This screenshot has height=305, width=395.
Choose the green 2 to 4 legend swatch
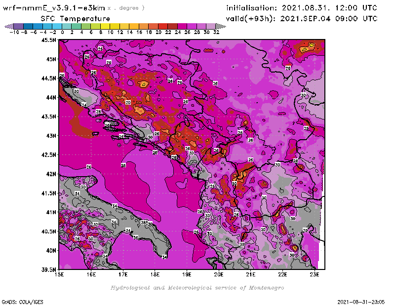(76, 26)
